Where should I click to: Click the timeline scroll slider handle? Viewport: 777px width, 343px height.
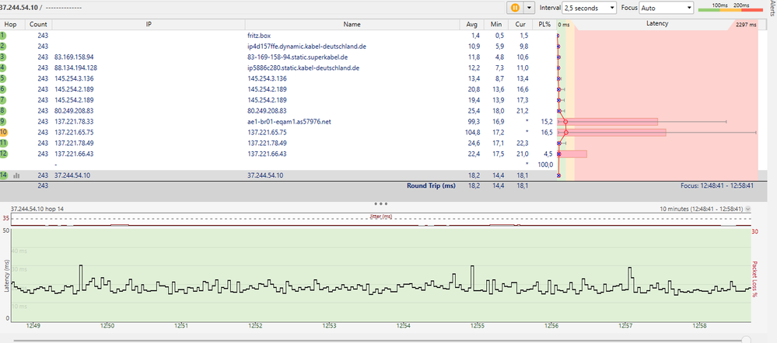click(747, 339)
